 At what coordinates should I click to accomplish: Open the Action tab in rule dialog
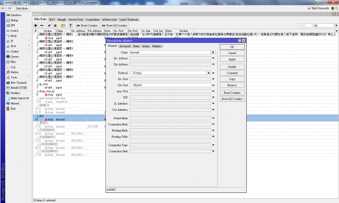[x=146, y=46]
